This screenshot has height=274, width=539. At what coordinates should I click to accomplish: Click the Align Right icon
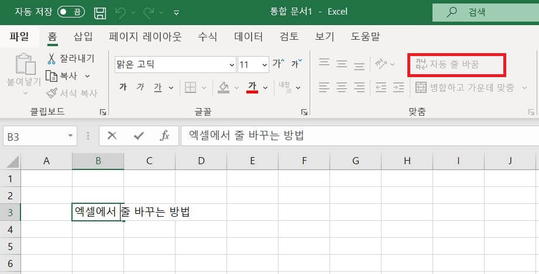pos(359,88)
